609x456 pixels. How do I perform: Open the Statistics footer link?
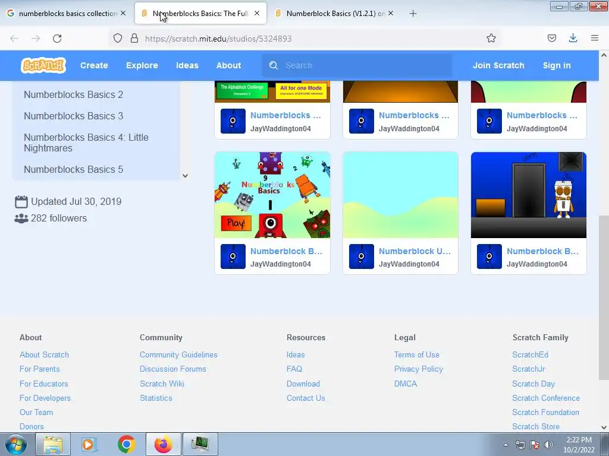156,398
